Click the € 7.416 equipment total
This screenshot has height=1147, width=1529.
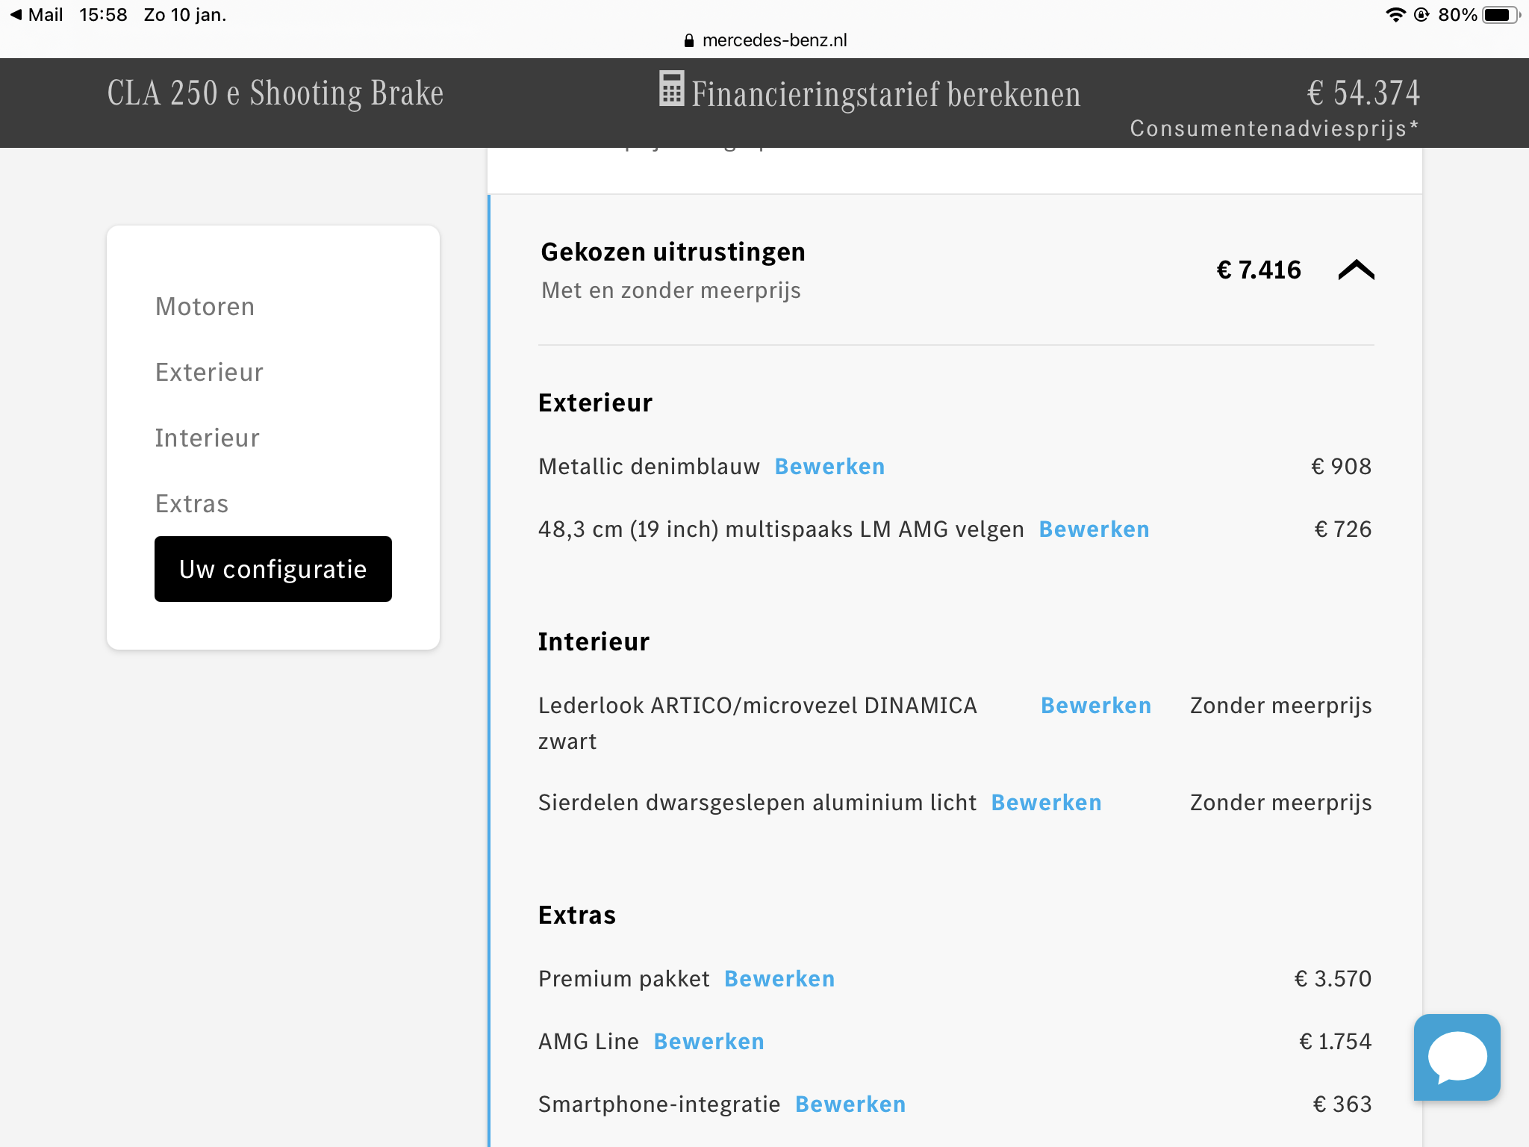point(1259,270)
